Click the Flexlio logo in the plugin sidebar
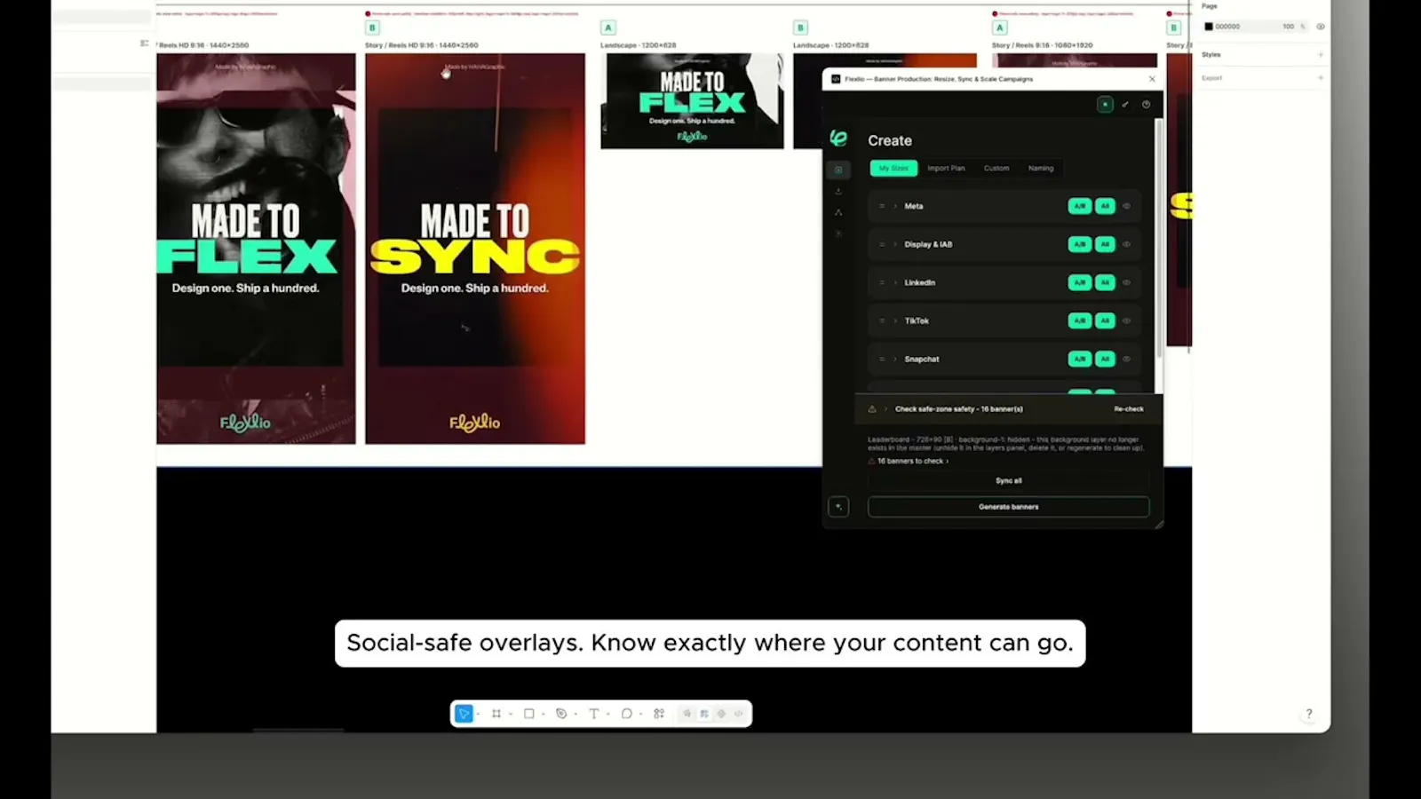1421x799 pixels. click(838, 138)
